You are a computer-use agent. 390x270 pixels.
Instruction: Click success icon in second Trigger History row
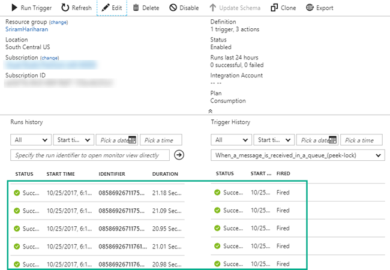217,210
